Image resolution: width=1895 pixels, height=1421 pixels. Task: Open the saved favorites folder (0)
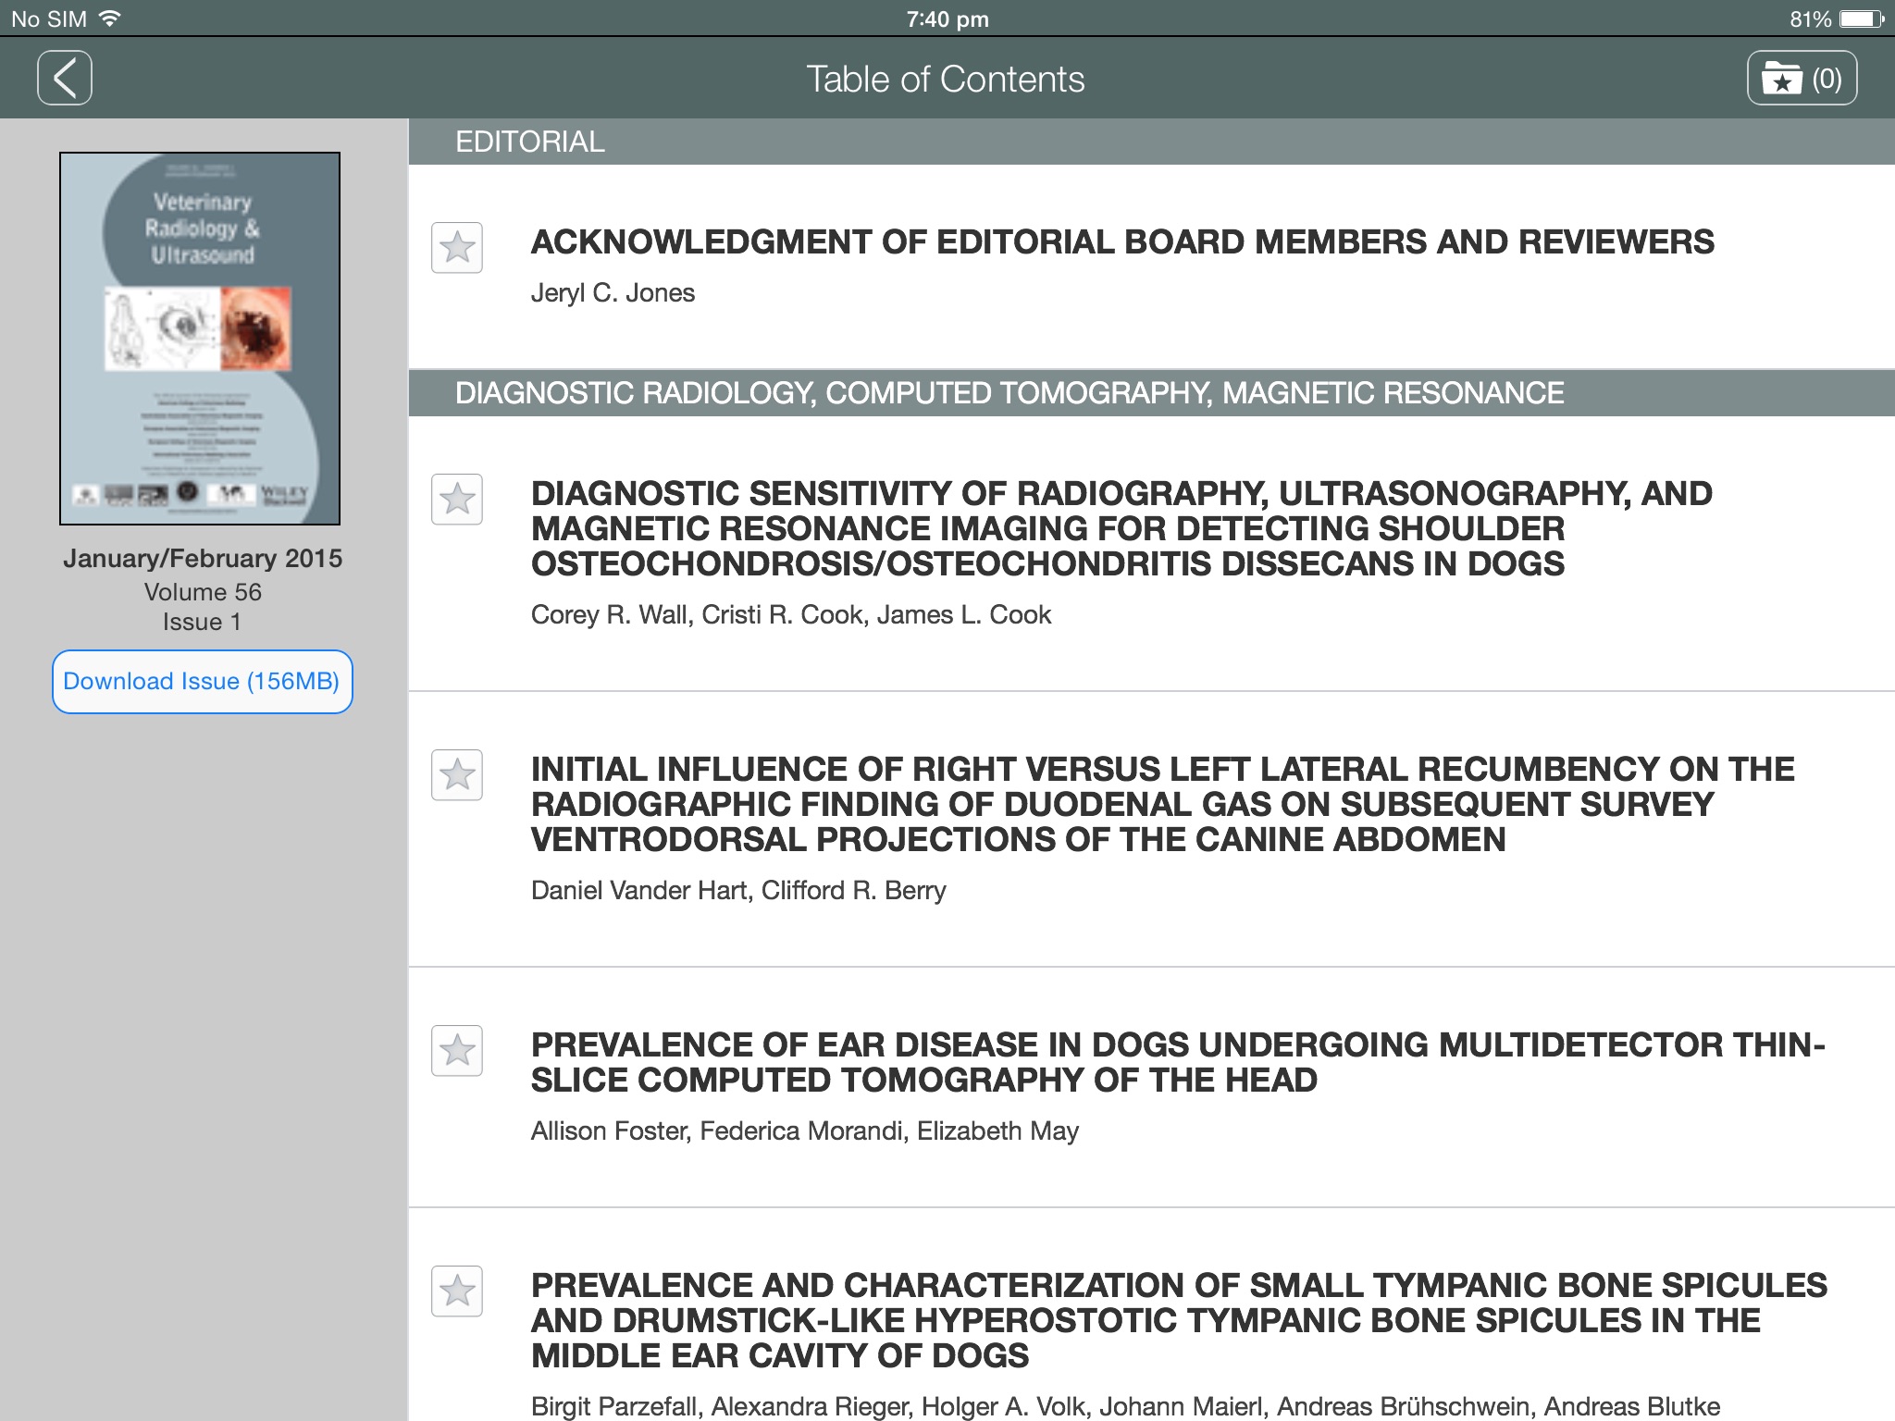[1801, 79]
